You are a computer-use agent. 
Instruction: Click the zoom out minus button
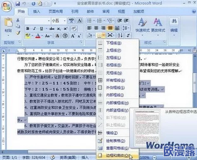(154, 158)
